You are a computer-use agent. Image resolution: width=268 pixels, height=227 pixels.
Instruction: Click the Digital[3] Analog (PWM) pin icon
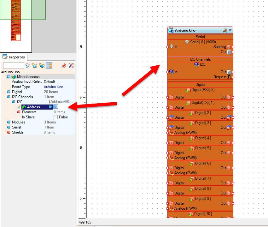[x=172, y=132]
